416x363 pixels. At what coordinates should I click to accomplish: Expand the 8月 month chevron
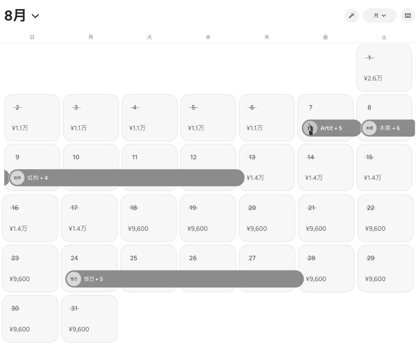(35, 16)
